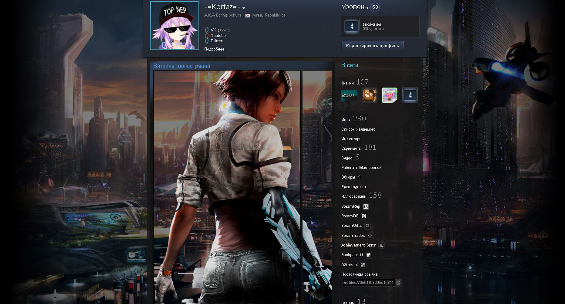The width and height of the screenshot is (565, 304).
Task: Click the Постоянная ссылка label
Action: [x=360, y=274]
